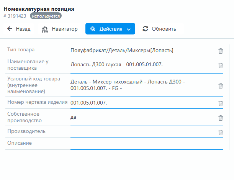Clear the Собственное производство value

[x=221, y=118]
